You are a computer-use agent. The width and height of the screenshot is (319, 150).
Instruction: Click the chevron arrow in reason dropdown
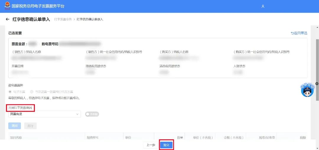pos(77,114)
